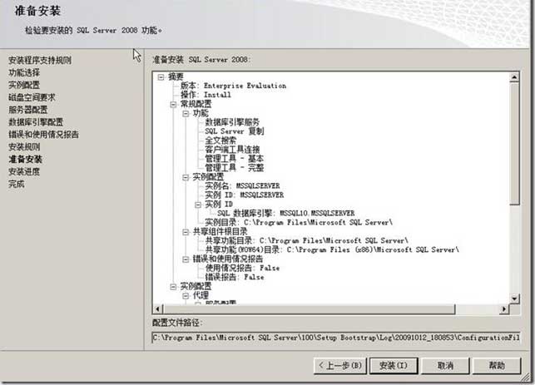Viewport: 535px width, 385px height.
Task: Select 功能选择 step in left sidebar
Action: 24,72
